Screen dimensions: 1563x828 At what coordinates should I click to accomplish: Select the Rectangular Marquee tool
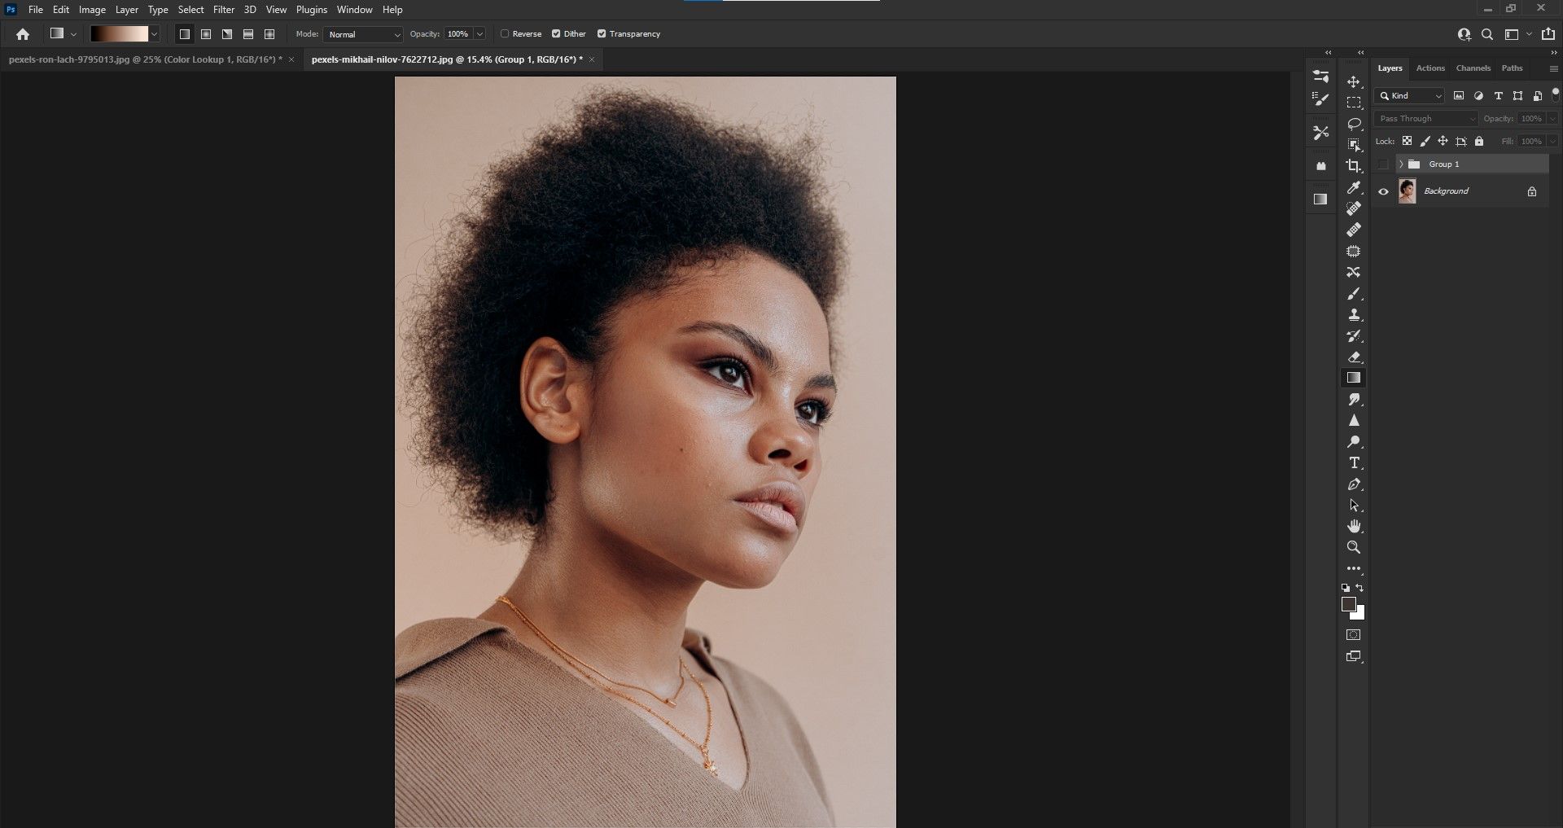point(1354,103)
